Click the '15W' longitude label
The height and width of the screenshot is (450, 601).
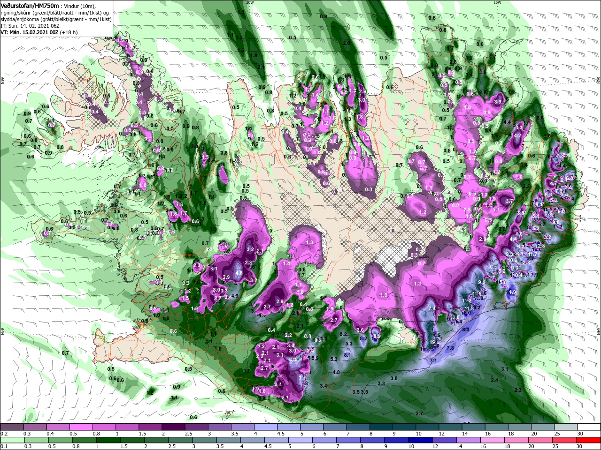[x=497, y=2]
